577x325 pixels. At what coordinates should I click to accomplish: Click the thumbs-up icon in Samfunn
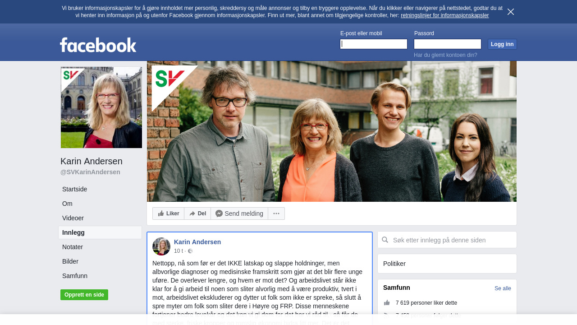pyautogui.click(x=387, y=303)
